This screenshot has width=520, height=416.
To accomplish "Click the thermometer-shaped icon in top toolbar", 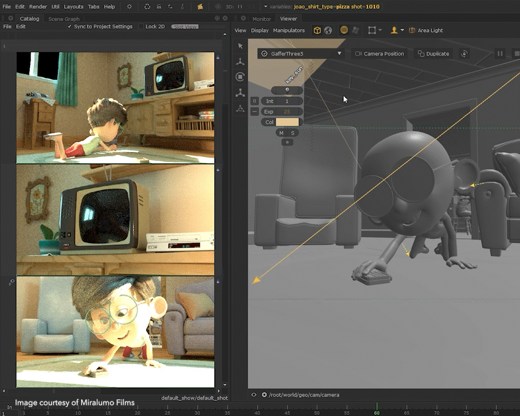I will click(182, 7).
